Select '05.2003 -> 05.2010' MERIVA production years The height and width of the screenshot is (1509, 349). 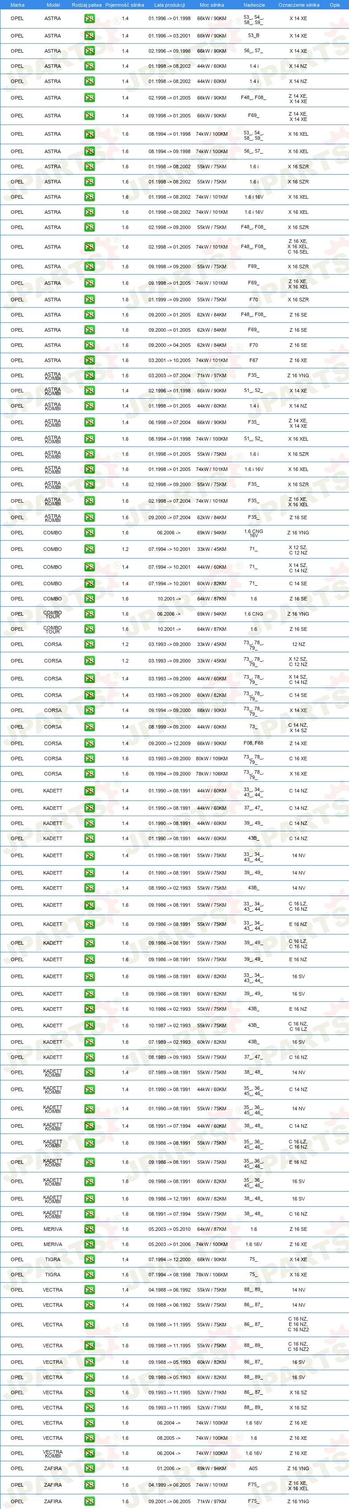pyautogui.click(x=169, y=1229)
